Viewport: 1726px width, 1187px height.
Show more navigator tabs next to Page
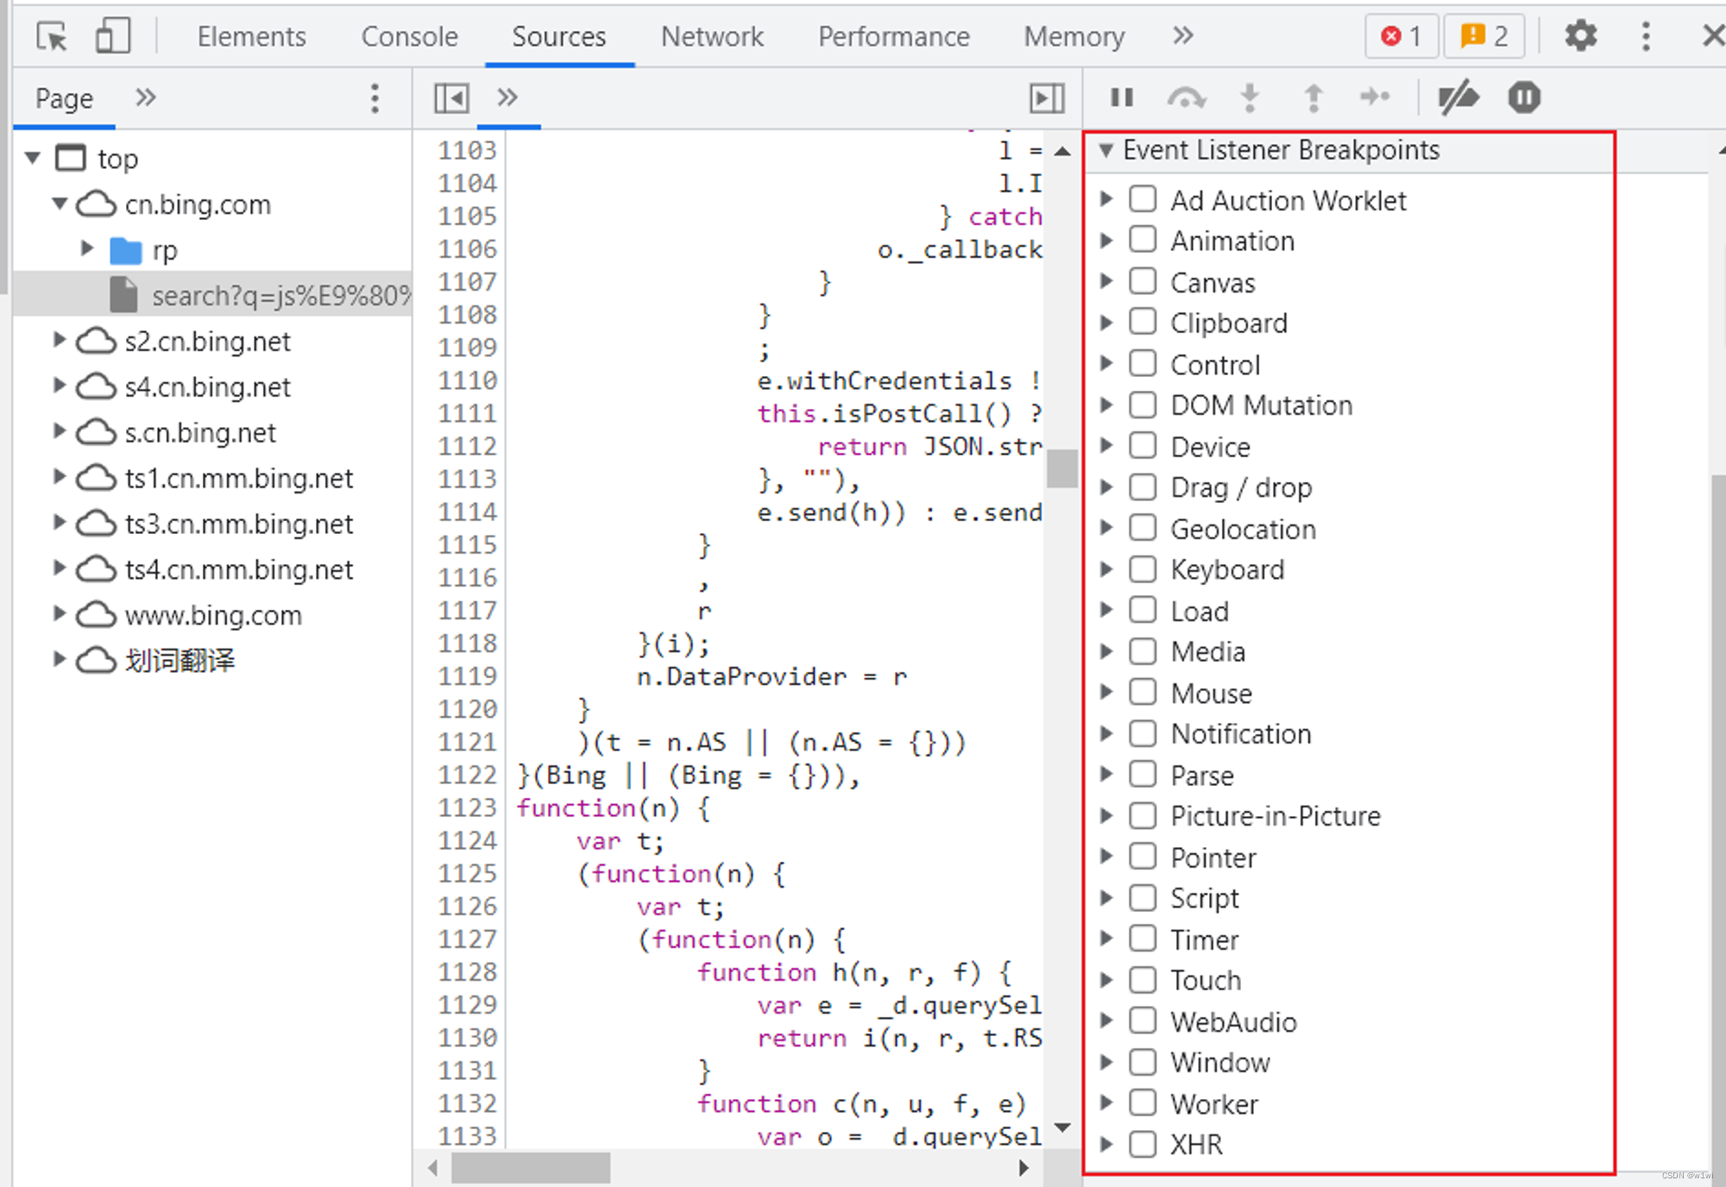click(x=146, y=97)
